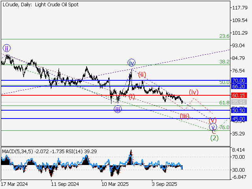Click the 38.2 Fibonacci level label

click(x=224, y=62)
